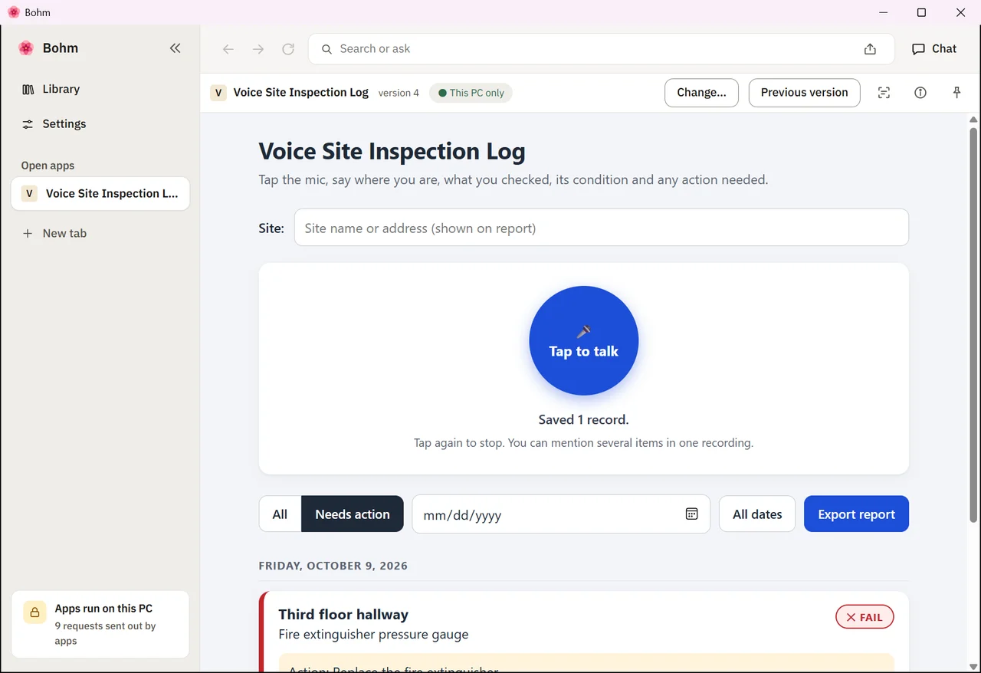This screenshot has width=981, height=673.
Task: Click the FRIDAY, OCTOBER 9, 2026 date heading
Action: coord(333,566)
